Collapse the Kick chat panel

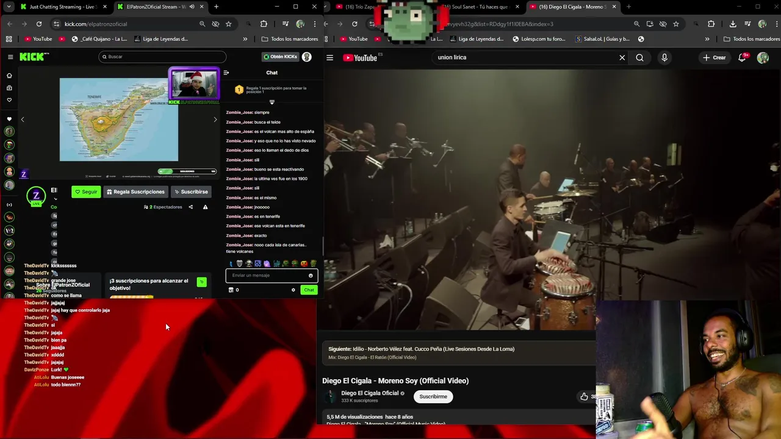point(226,73)
